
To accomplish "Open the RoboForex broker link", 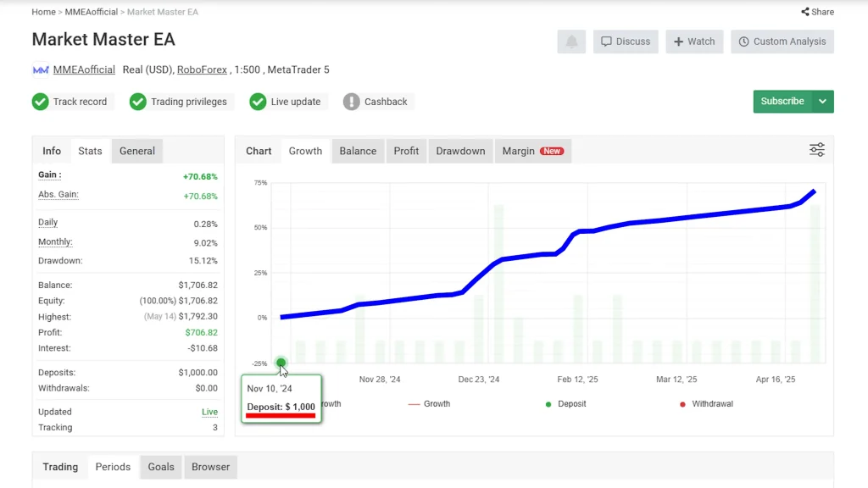I will coord(202,69).
